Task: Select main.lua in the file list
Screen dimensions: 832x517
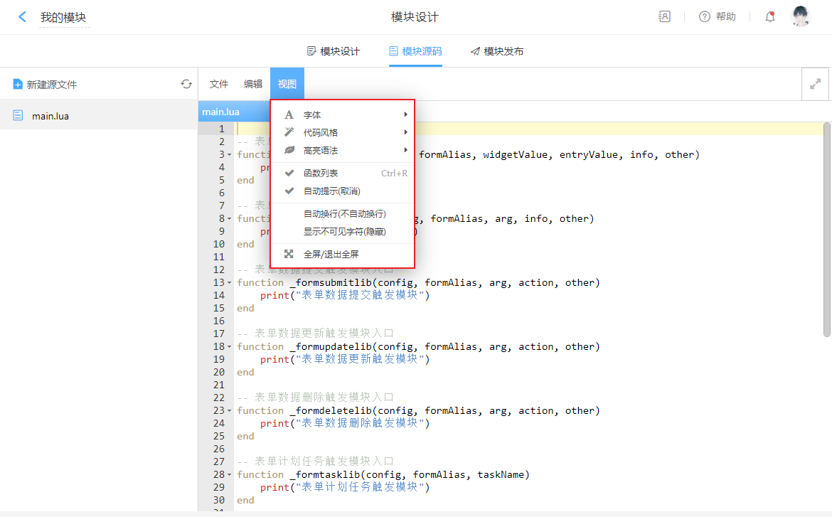Action: [50, 116]
